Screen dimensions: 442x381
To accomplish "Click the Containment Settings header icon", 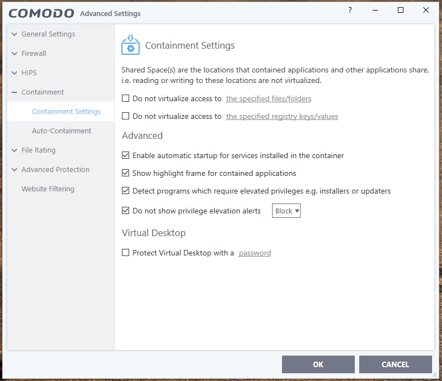I will (130, 45).
